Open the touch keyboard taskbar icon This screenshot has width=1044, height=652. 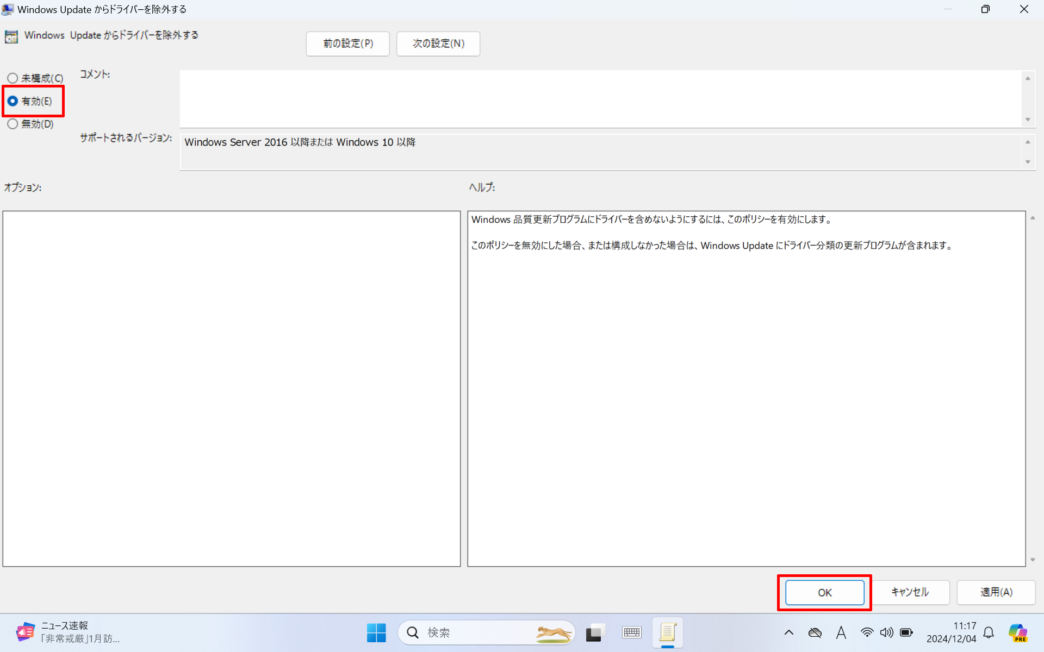[x=632, y=633]
